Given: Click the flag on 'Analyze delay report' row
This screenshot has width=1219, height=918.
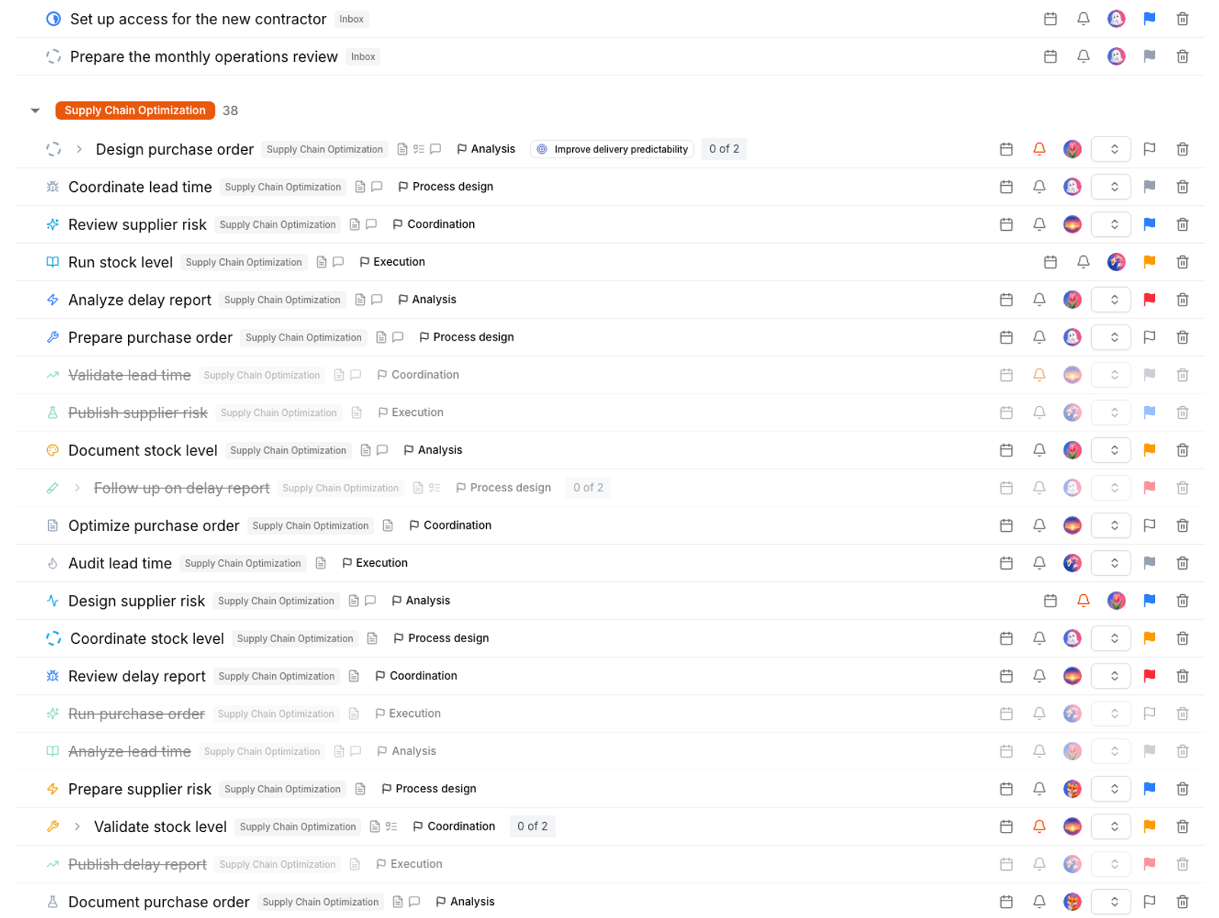Looking at the screenshot, I should pyautogui.click(x=1149, y=300).
